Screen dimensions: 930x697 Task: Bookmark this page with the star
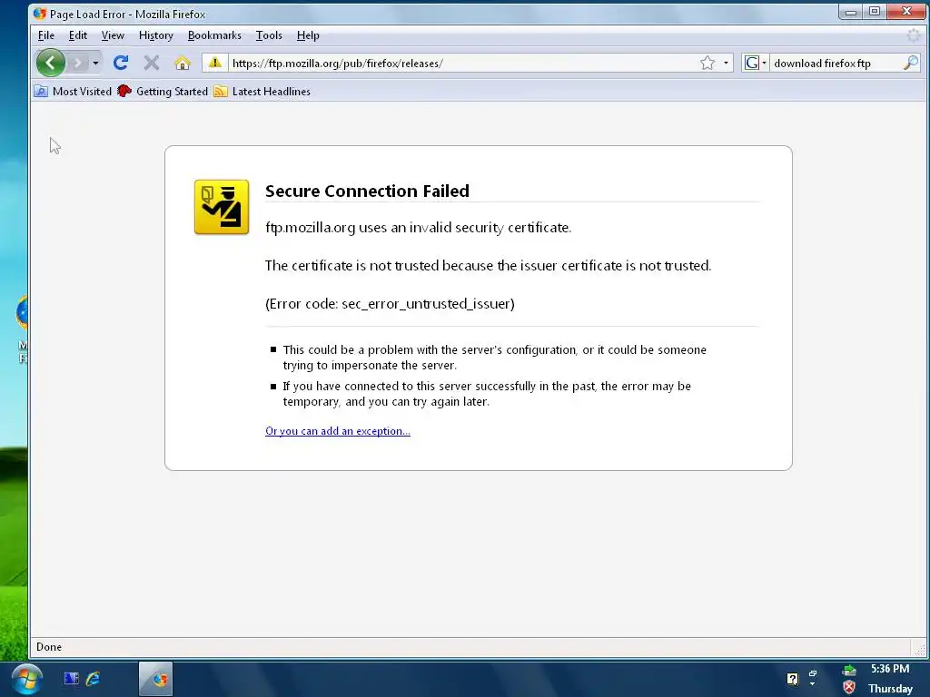click(x=707, y=63)
